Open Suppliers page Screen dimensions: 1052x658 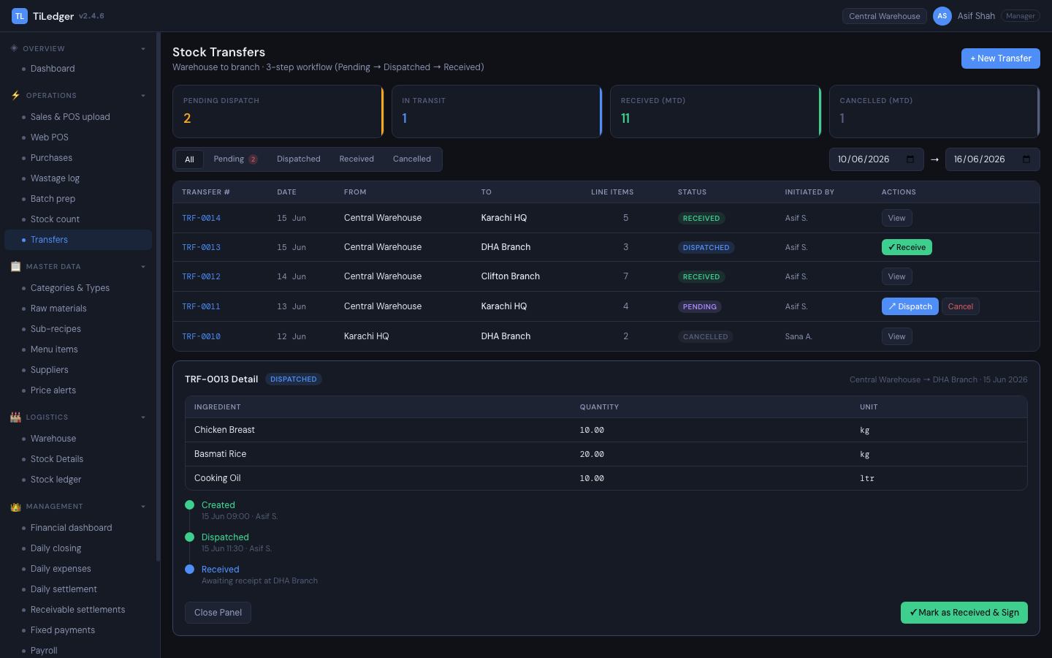pos(78,370)
